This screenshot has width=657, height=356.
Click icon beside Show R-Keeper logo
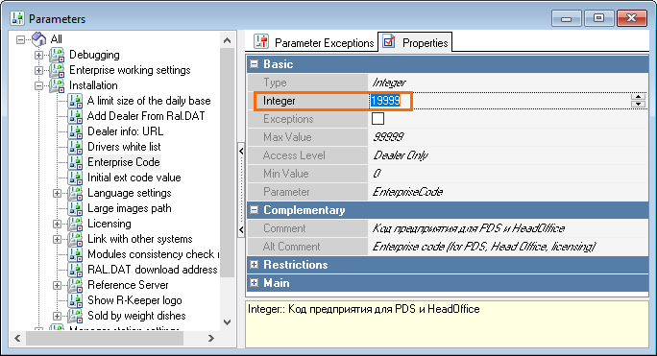click(x=76, y=300)
